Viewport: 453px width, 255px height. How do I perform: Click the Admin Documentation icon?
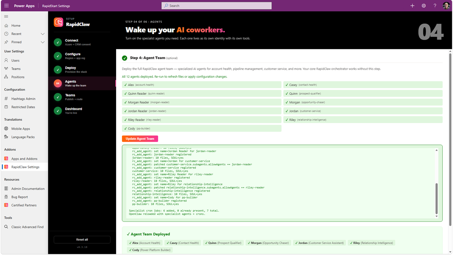(x=6, y=189)
